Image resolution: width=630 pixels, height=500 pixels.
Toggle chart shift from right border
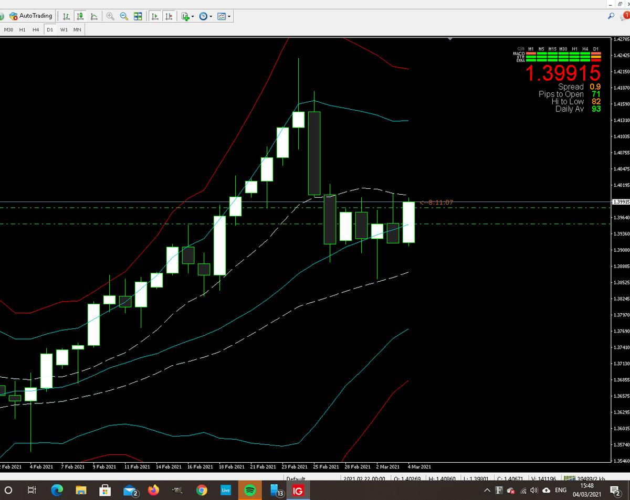coord(169,16)
